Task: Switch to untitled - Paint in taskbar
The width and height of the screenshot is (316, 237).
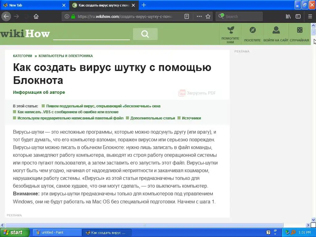Action: point(57,232)
